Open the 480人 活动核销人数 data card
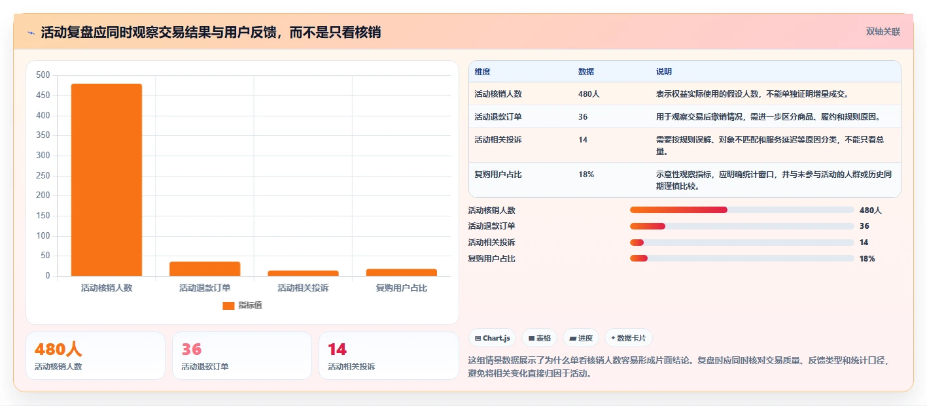The width and height of the screenshot is (927, 406). click(x=96, y=356)
